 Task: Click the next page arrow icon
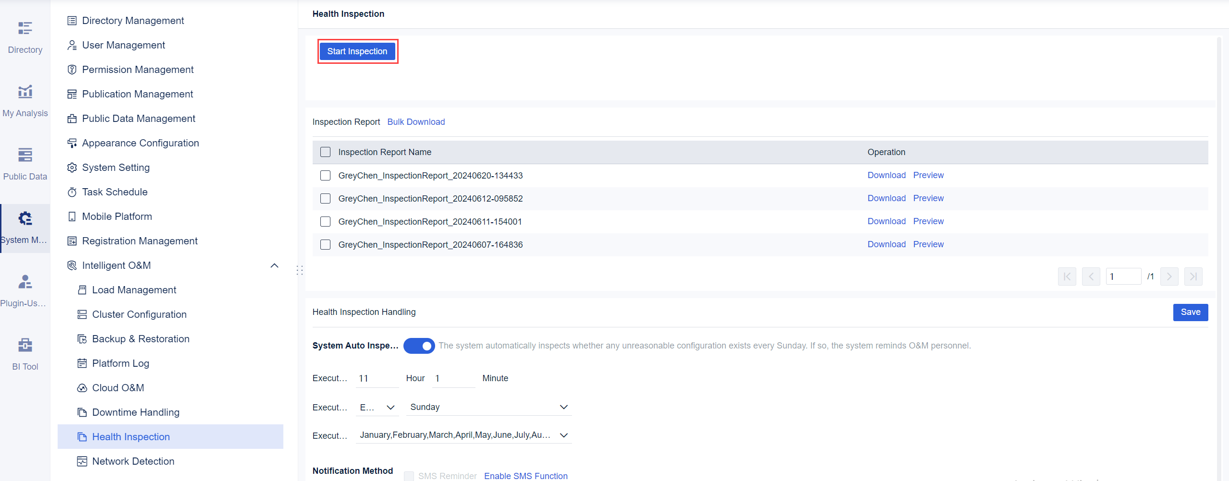[1169, 277]
